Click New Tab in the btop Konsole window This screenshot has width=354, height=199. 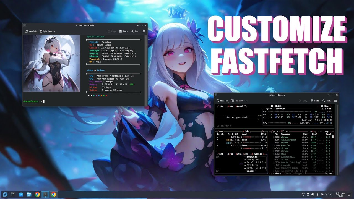(222, 101)
